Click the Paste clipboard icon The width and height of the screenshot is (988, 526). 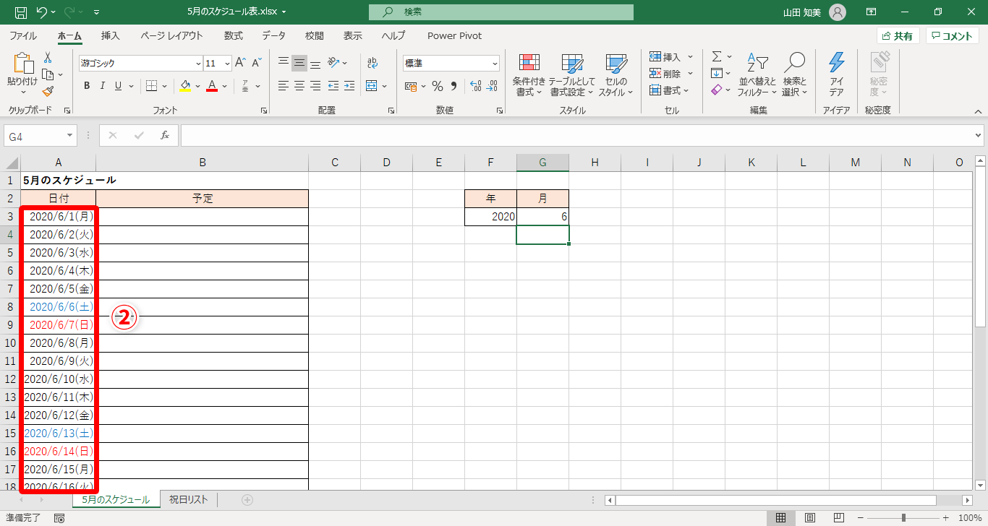point(22,64)
